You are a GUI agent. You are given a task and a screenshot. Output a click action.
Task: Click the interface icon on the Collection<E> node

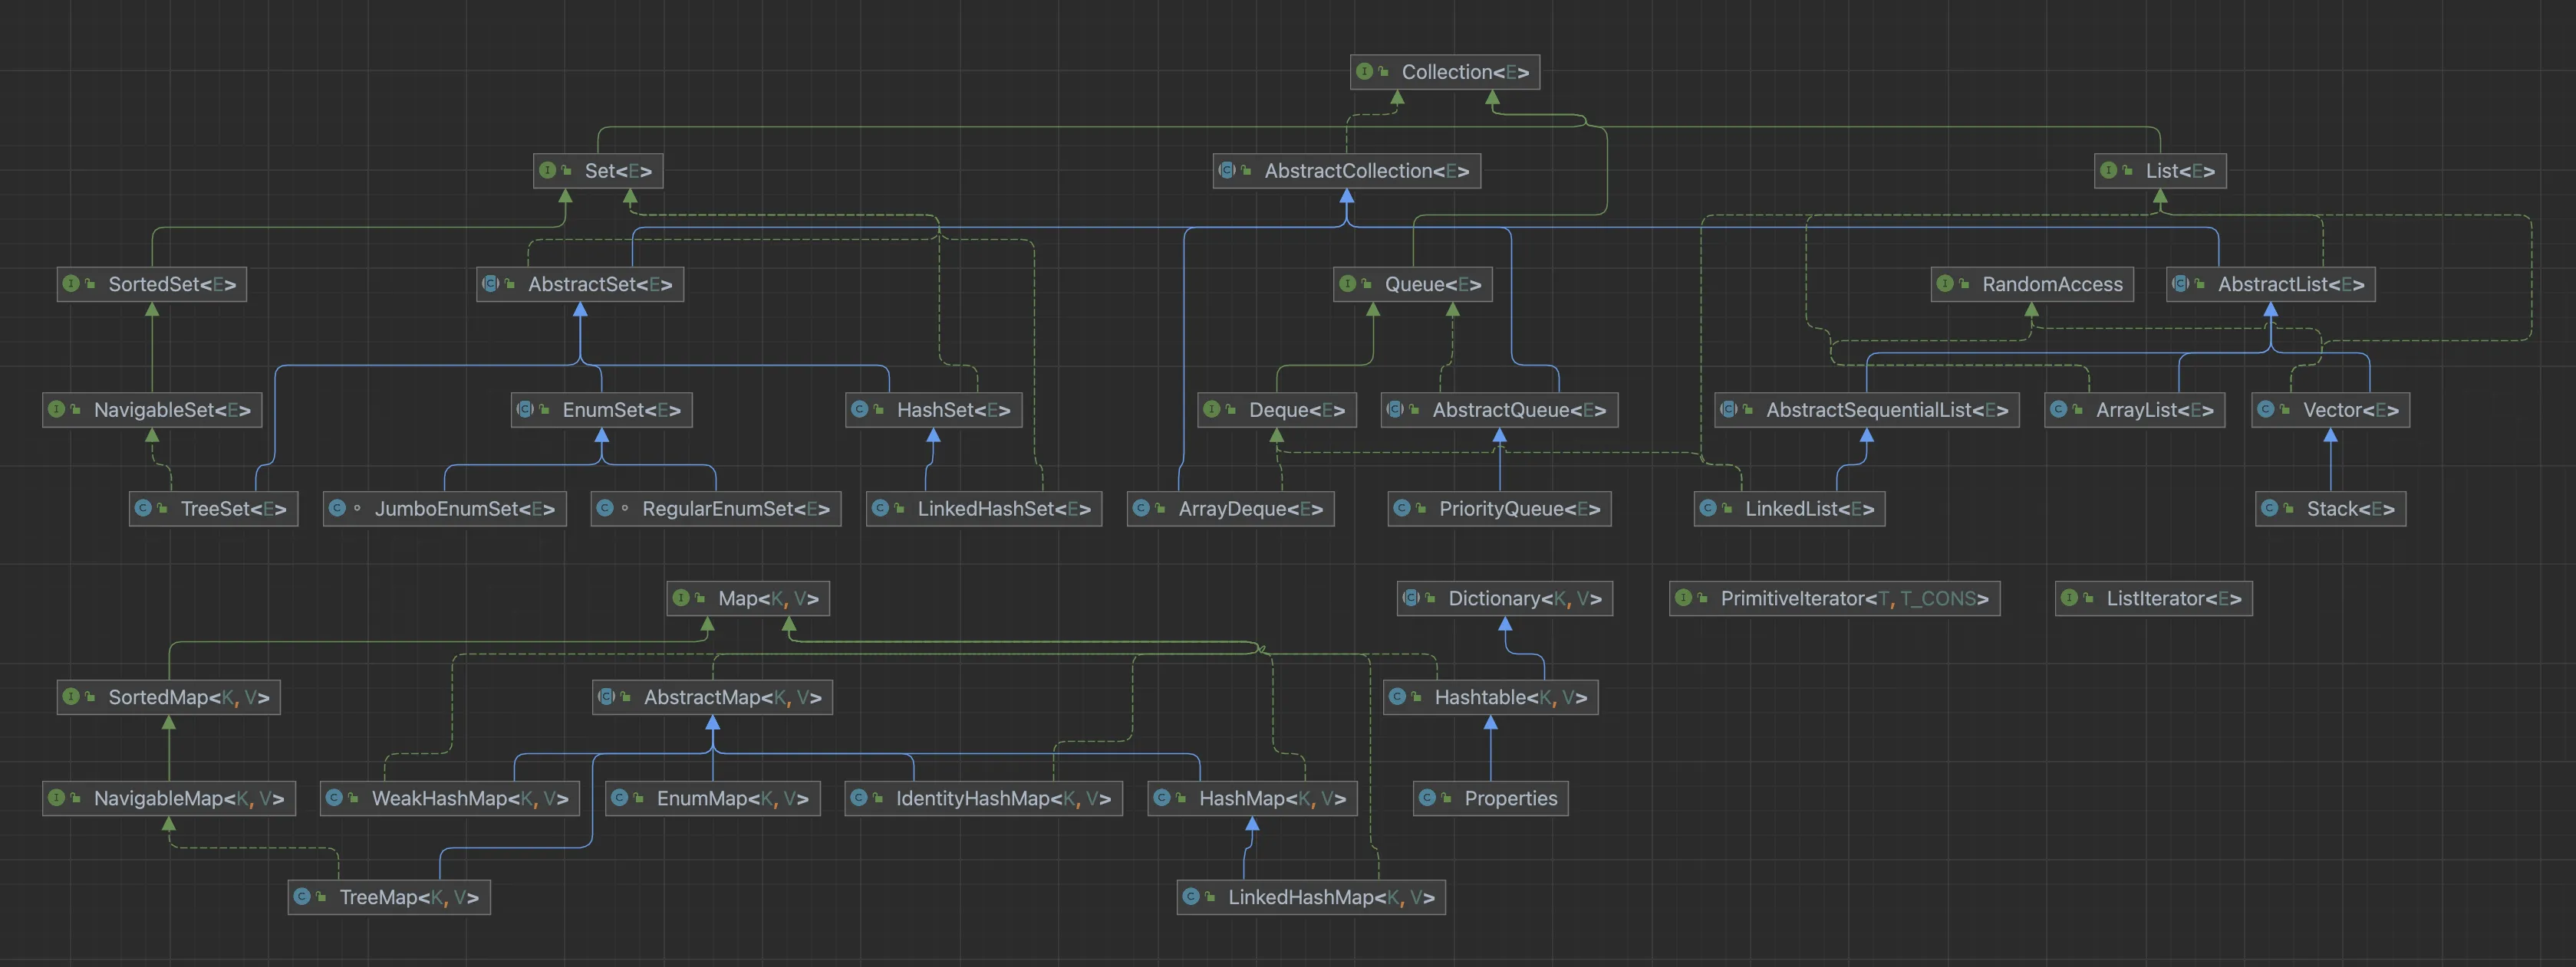click(1364, 72)
